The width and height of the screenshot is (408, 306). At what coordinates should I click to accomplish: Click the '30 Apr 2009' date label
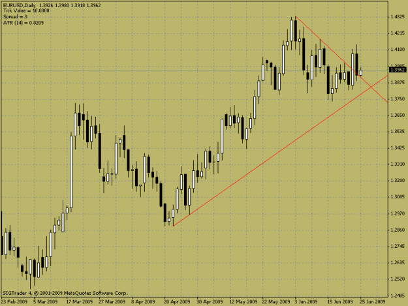pos(210,301)
